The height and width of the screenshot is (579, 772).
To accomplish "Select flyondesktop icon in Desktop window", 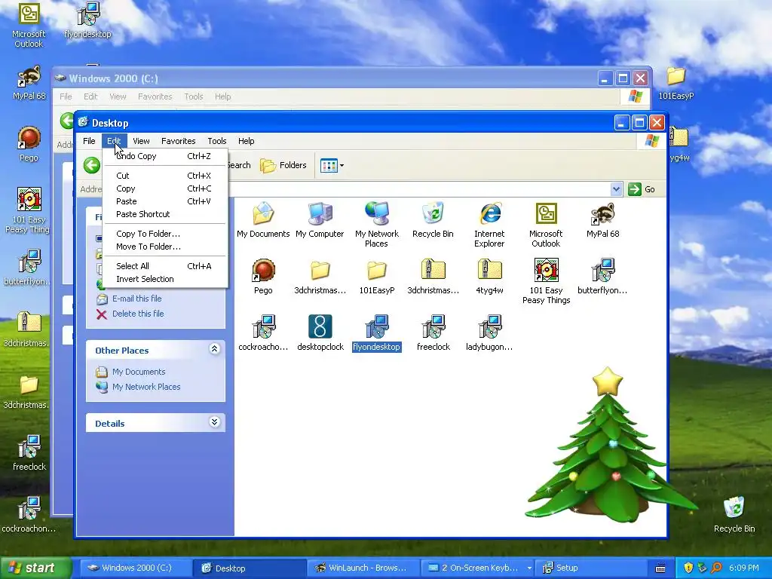I will (x=377, y=332).
